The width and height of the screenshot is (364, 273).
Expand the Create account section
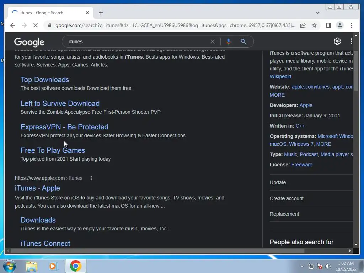[311, 198]
